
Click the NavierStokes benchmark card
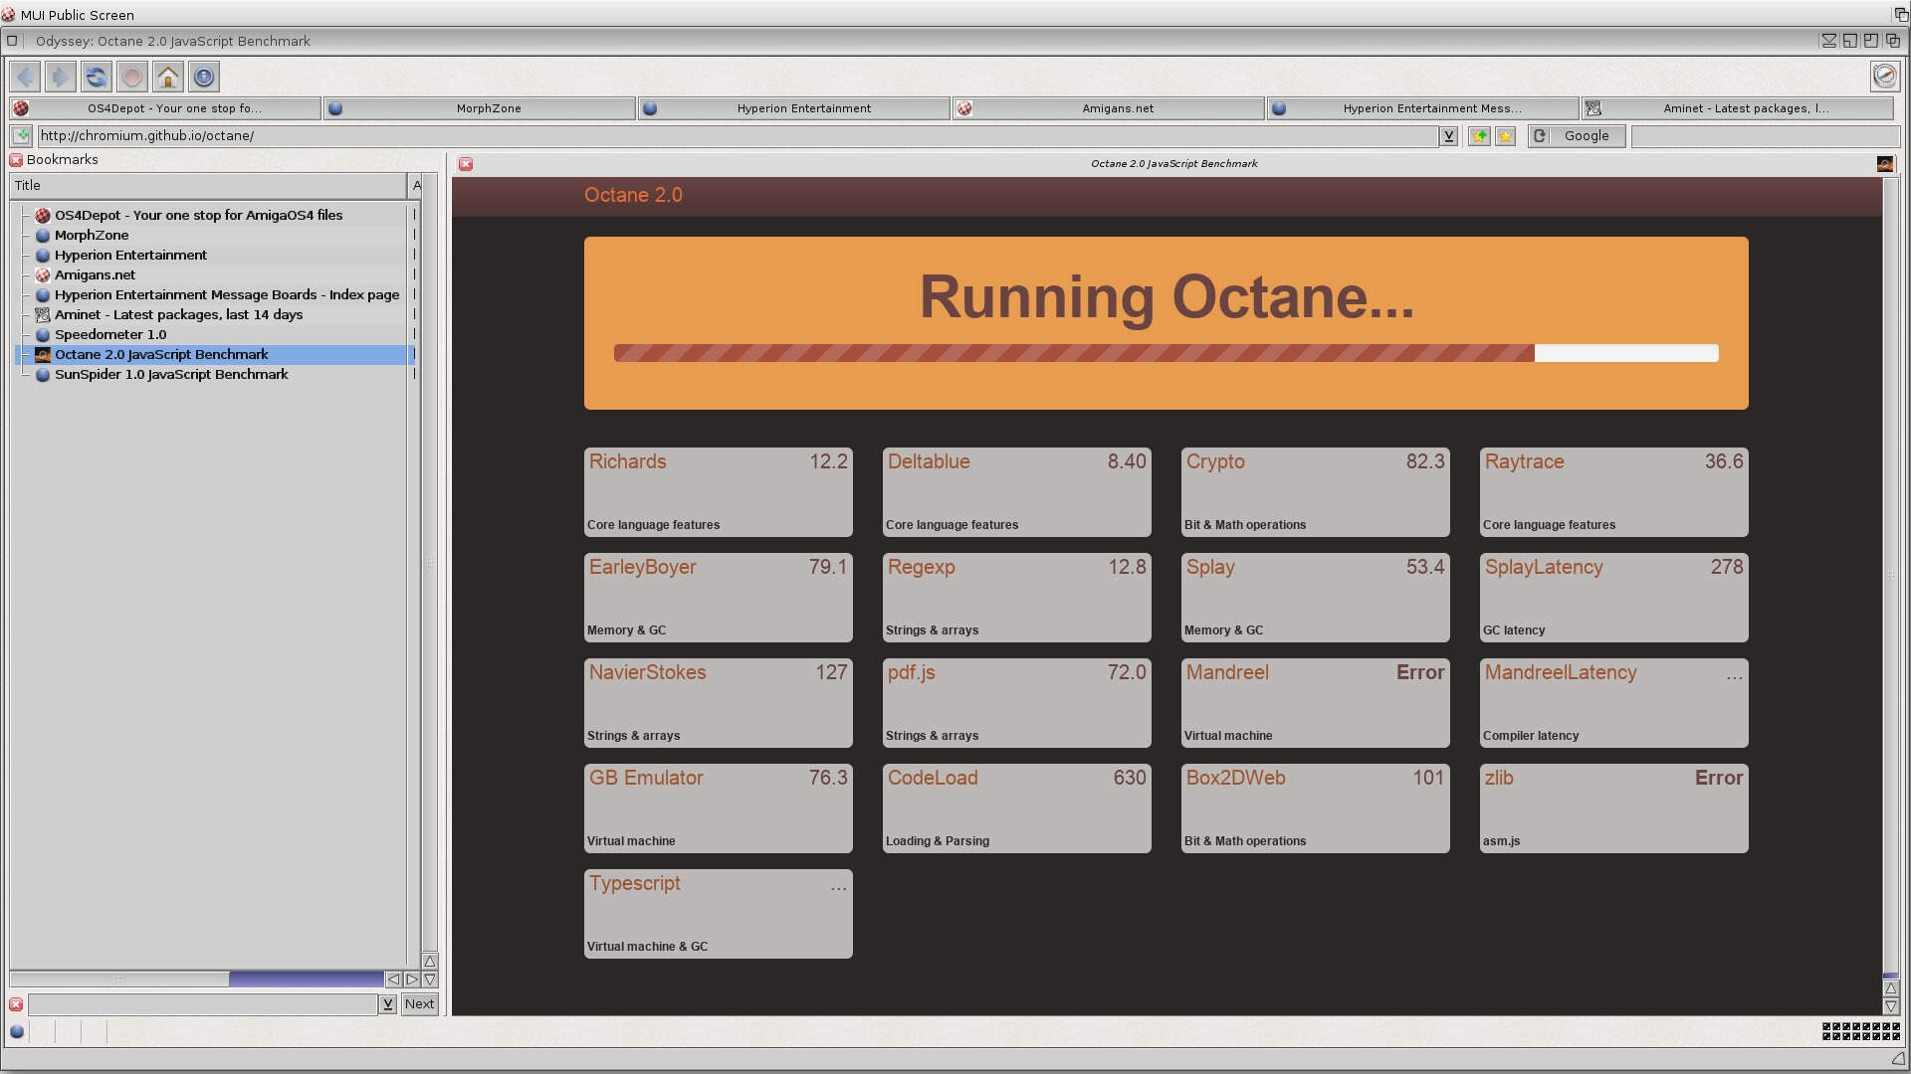[718, 702]
